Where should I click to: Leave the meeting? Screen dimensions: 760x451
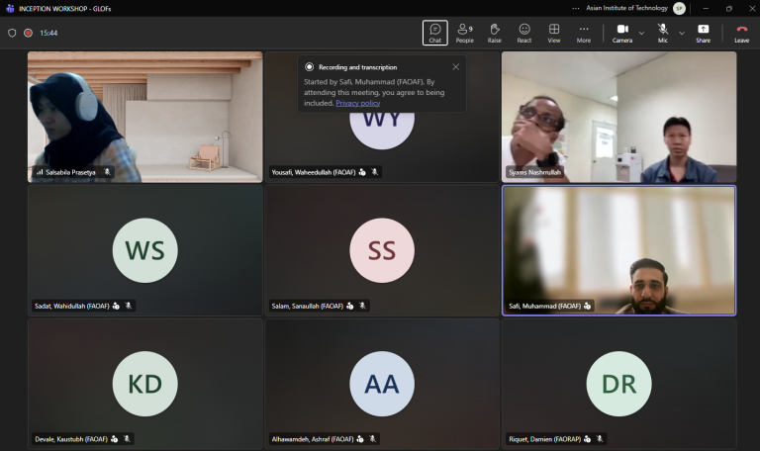pos(741,33)
